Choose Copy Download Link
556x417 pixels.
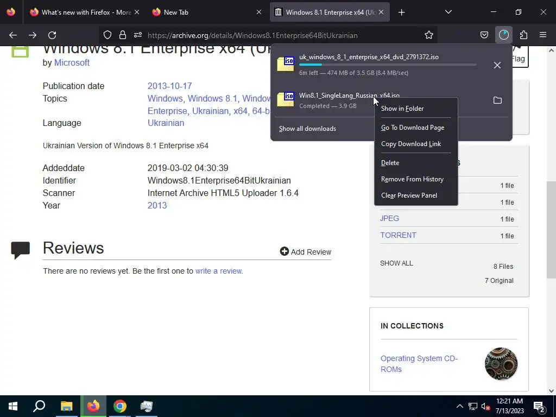[416, 144]
